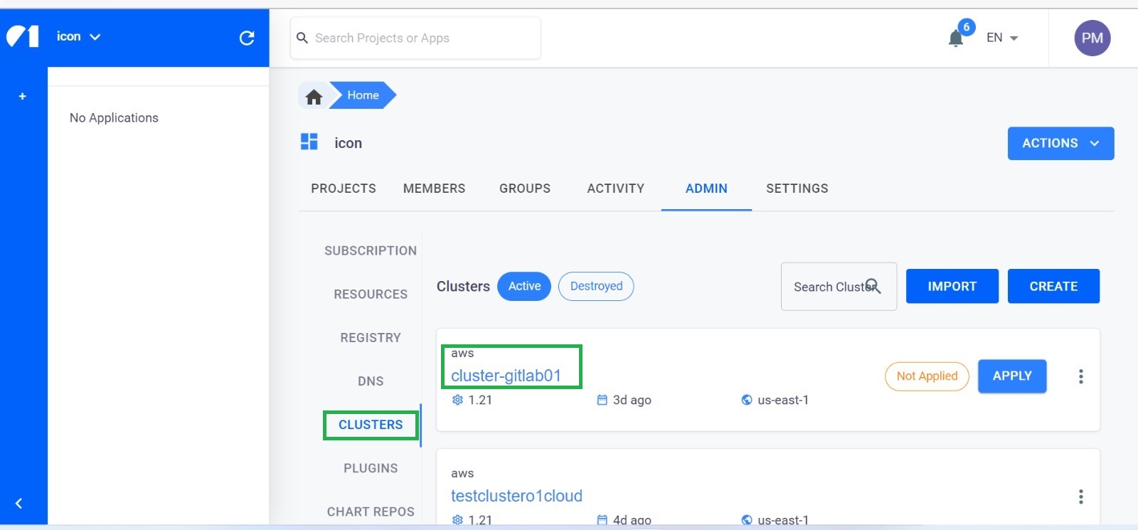Screen dimensions: 1138x530
Task: Select the ADMIN tab
Action: [x=706, y=189]
